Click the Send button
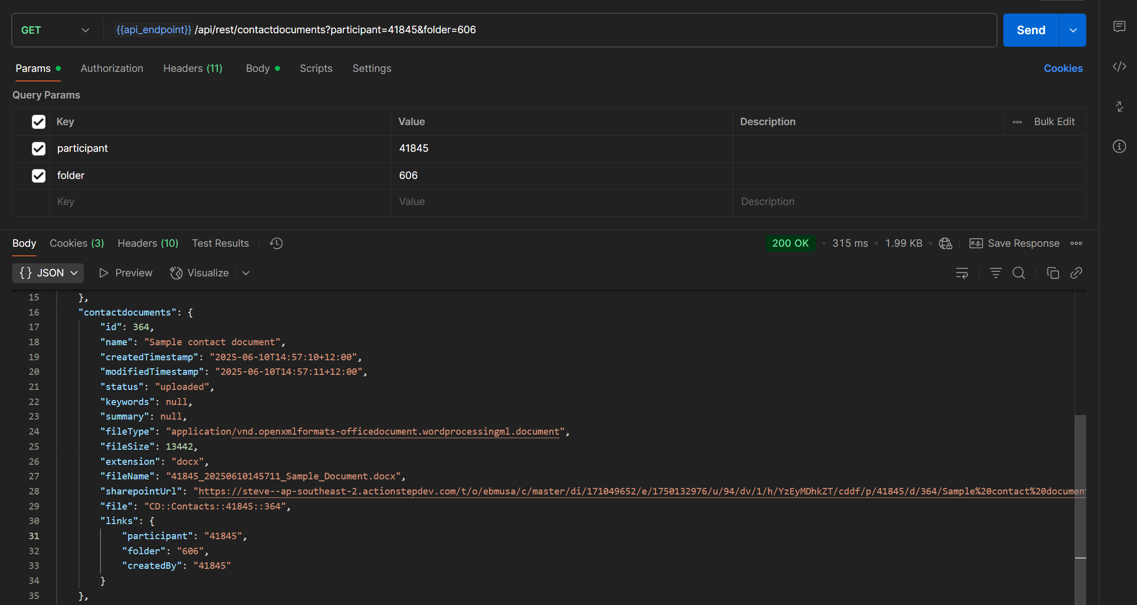The image size is (1137, 605). pyautogui.click(x=1031, y=30)
